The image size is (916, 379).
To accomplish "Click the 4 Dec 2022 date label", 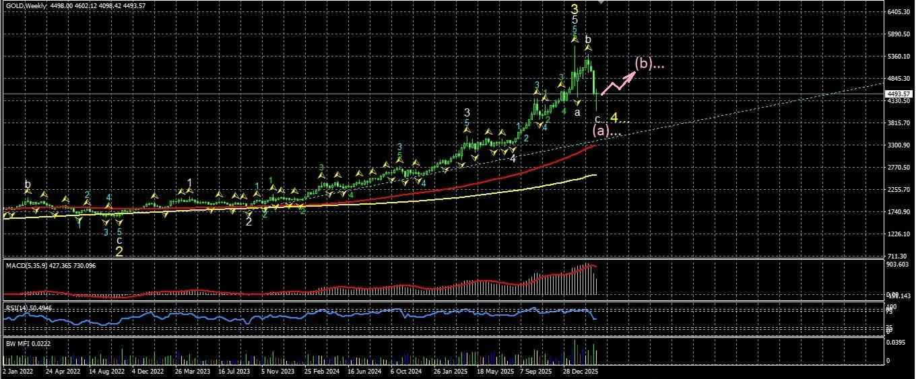I will 148,371.
